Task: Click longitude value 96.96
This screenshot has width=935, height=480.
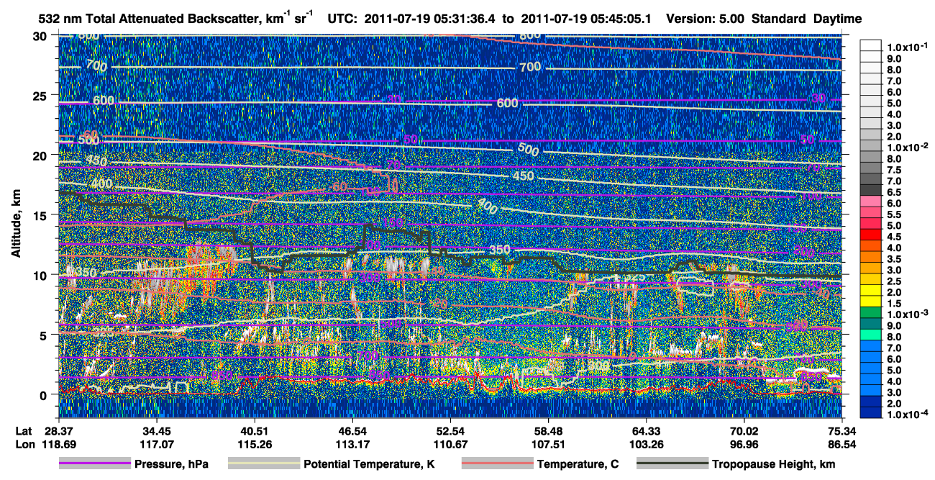Action: click(x=745, y=445)
